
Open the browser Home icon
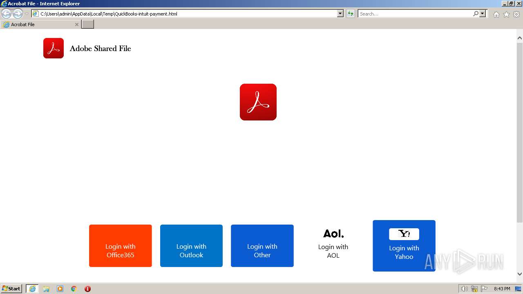496,14
